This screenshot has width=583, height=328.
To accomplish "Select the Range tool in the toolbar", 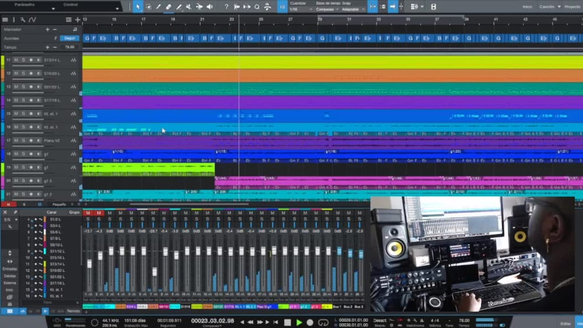I will point(148,6).
